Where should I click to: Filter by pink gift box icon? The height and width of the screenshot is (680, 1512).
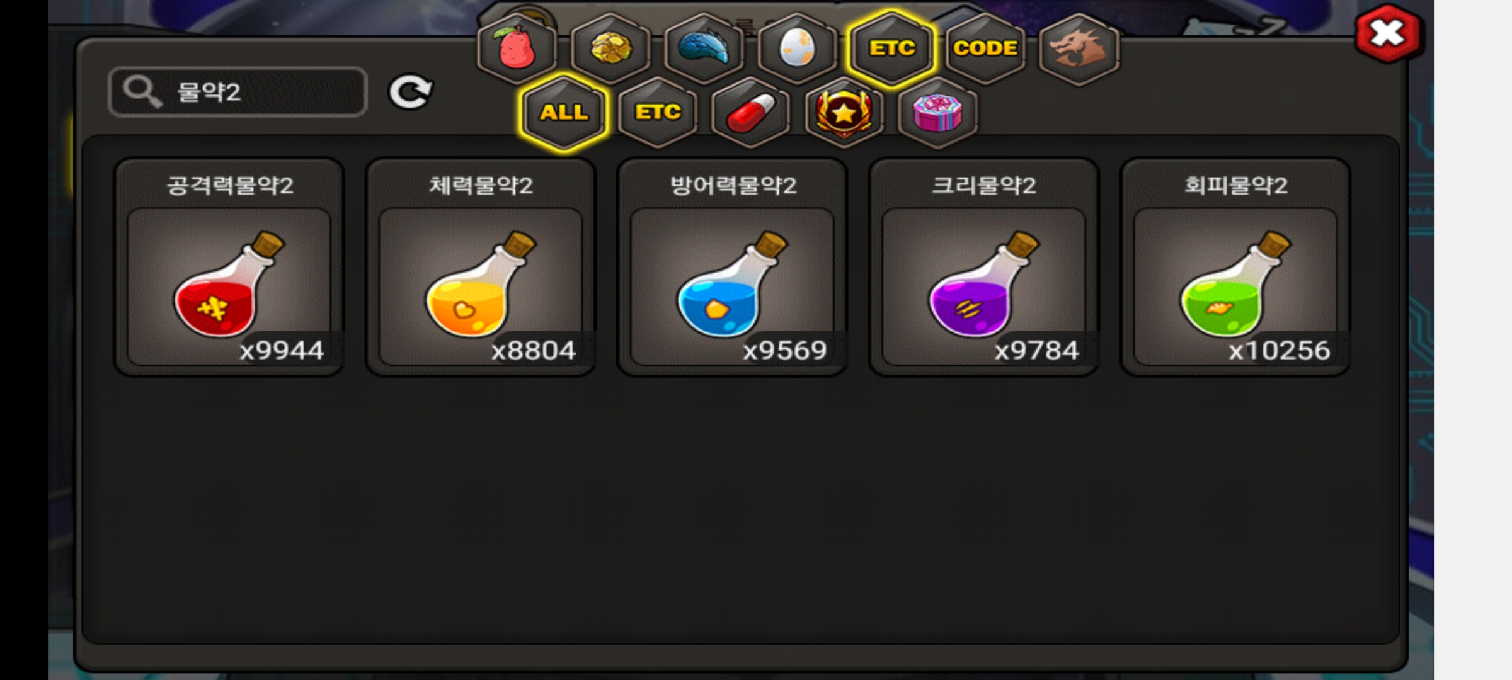click(x=937, y=112)
